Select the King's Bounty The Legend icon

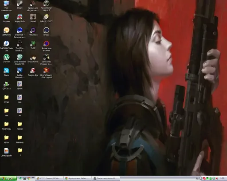(x=46, y=73)
